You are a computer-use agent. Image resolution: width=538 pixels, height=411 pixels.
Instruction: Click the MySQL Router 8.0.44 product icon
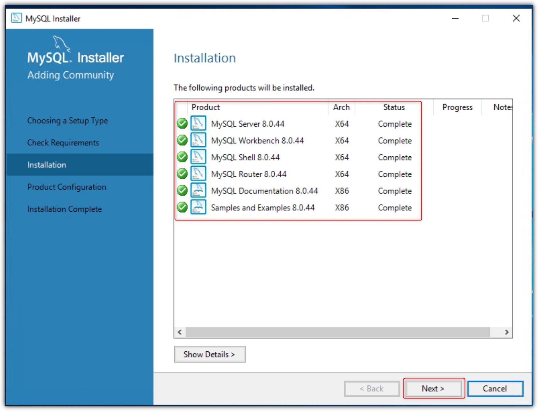pyautogui.click(x=198, y=174)
